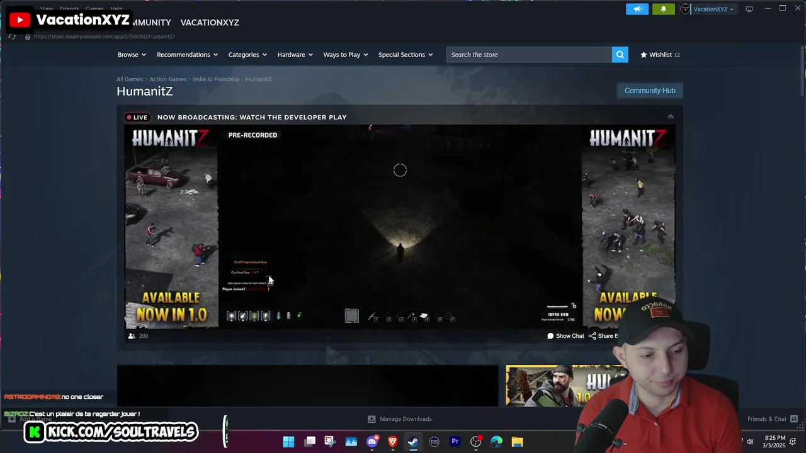Expand the Special Sections dropdown
The height and width of the screenshot is (453, 806).
point(406,55)
